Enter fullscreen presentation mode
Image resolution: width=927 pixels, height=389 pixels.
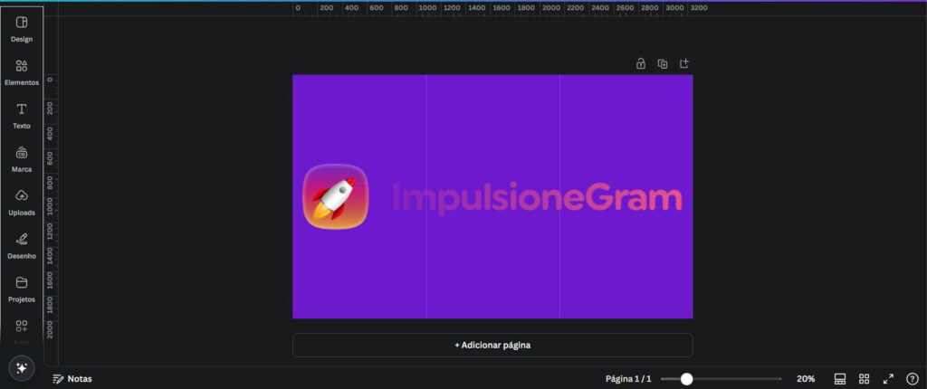pyautogui.click(x=888, y=379)
